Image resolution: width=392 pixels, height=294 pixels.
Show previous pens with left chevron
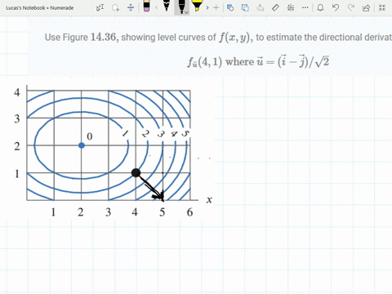[x=156, y=7]
